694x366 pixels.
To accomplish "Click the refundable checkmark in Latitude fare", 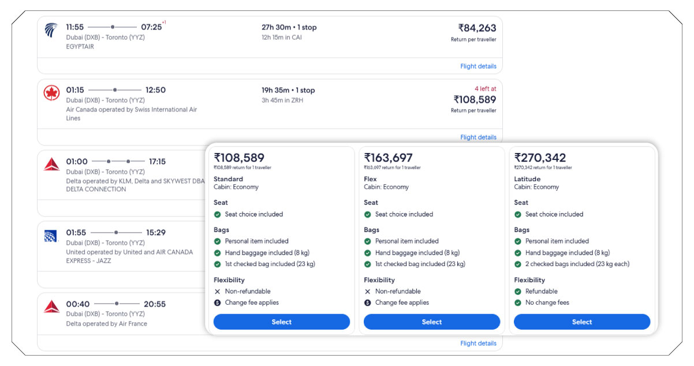I will point(518,291).
